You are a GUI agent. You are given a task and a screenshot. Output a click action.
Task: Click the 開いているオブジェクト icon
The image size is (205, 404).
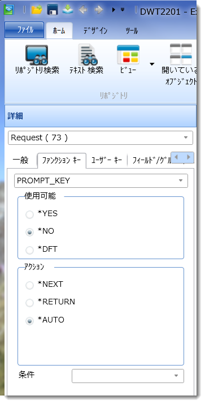click(x=181, y=65)
